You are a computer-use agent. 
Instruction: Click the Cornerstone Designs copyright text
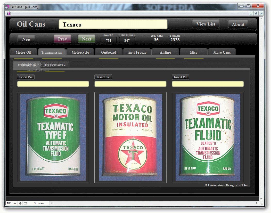pos(227,185)
